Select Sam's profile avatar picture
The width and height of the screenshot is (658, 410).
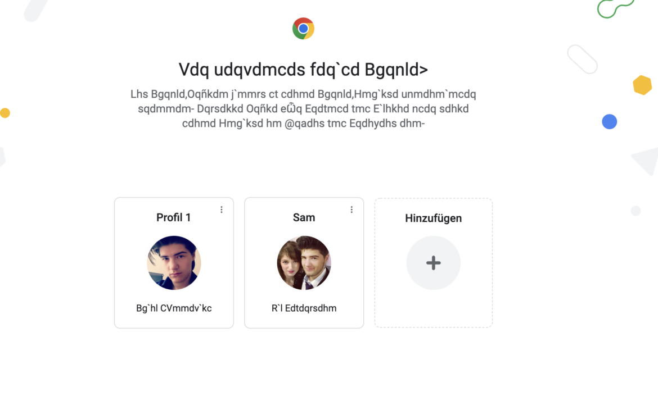(304, 263)
